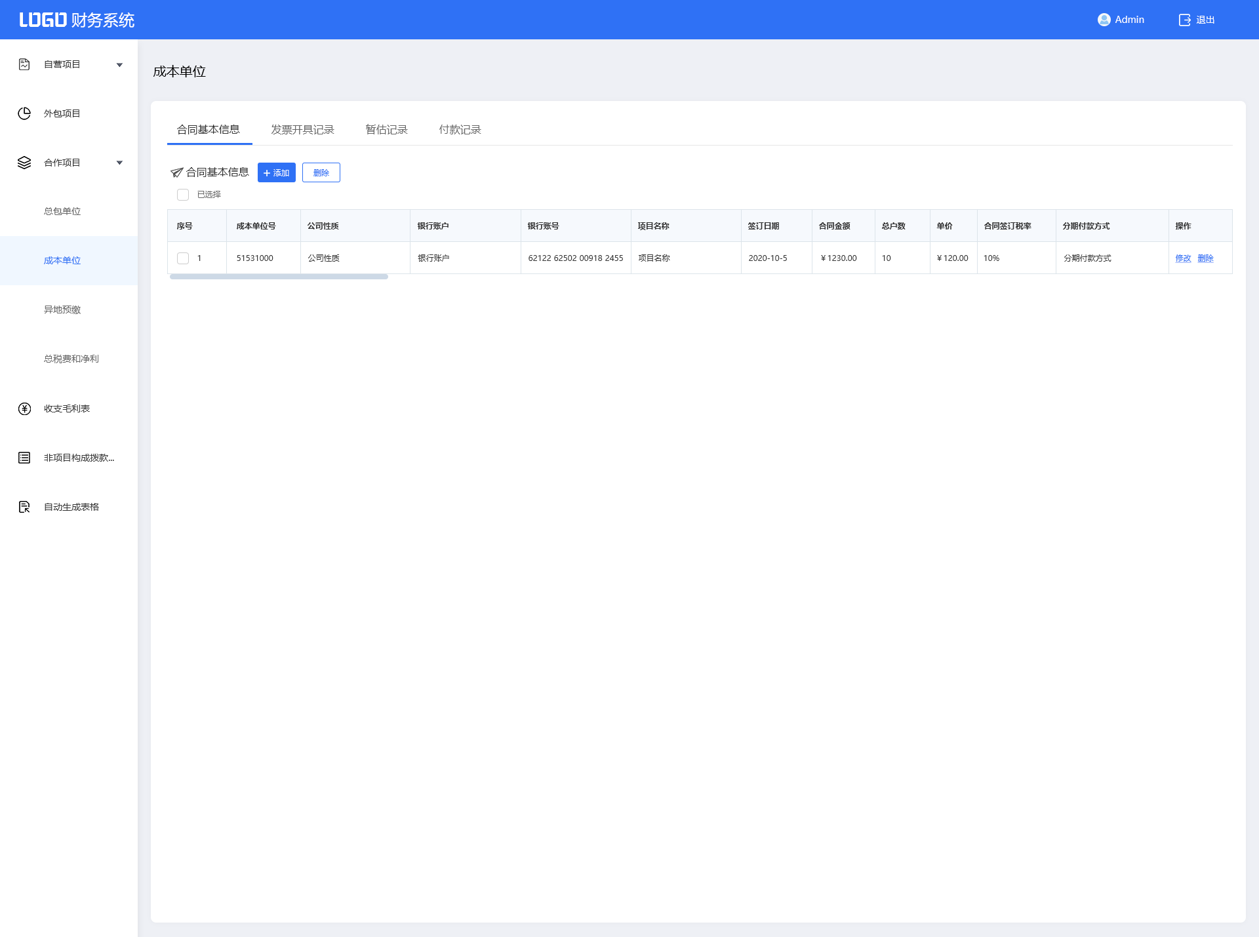Click the 外包项目 pie chart icon
The width and height of the screenshot is (1259, 937).
[x=24, y=113]
